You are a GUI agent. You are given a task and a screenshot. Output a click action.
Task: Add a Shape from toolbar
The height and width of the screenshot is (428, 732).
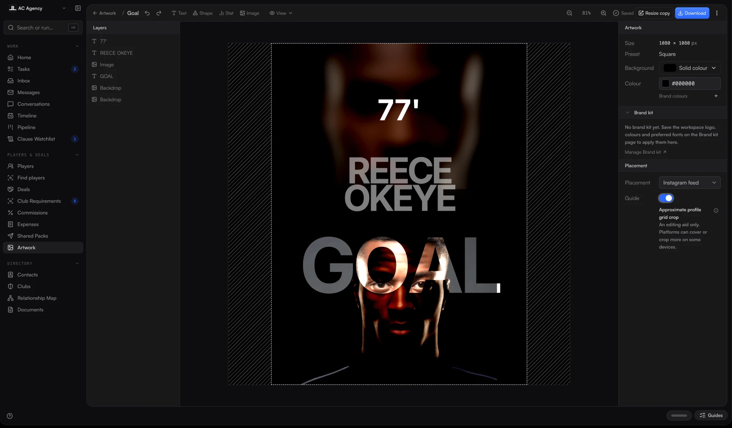coord(203,13)
